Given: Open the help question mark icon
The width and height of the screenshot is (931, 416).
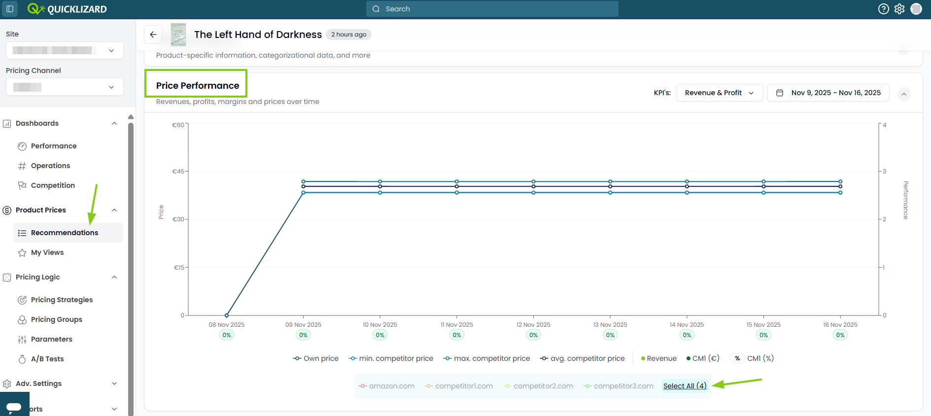Looking at the screenshot, I should pos(884,9).
